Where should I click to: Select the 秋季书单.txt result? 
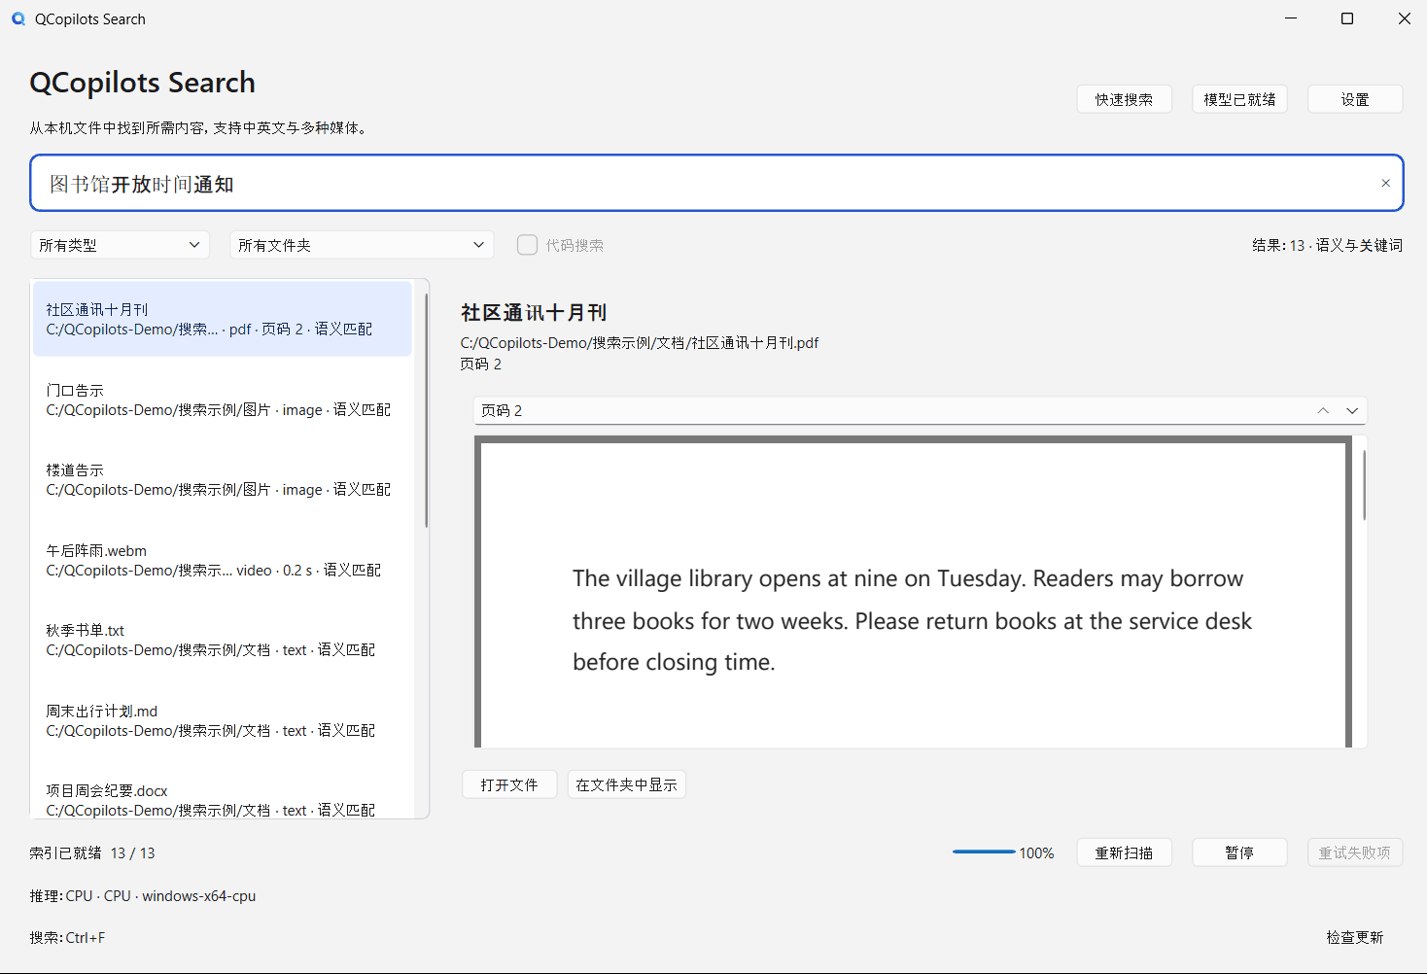pos(223,640)
